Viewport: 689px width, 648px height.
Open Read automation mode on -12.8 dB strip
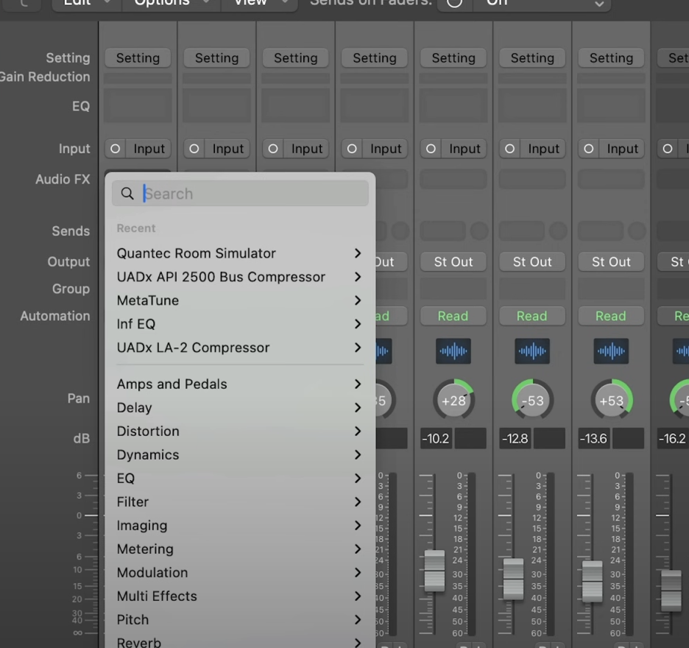[532, 316]
